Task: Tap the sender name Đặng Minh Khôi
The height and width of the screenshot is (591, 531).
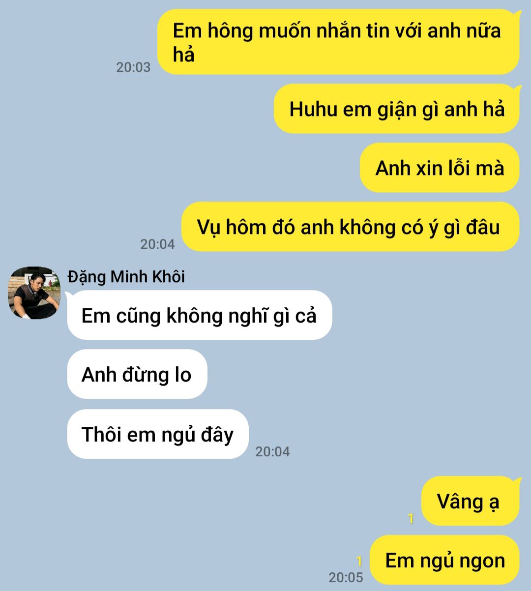Action: click(x=126, y=277)
